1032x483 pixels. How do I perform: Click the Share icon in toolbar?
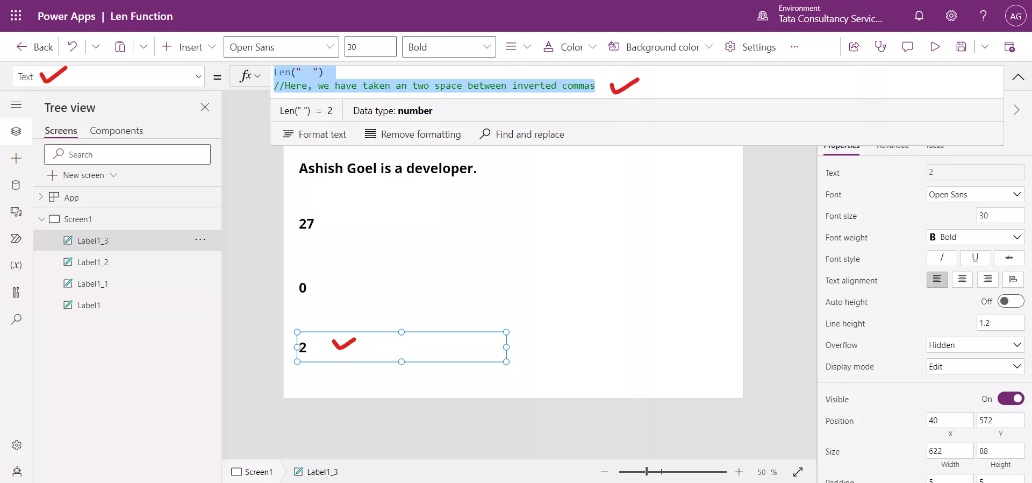point(854,47)
